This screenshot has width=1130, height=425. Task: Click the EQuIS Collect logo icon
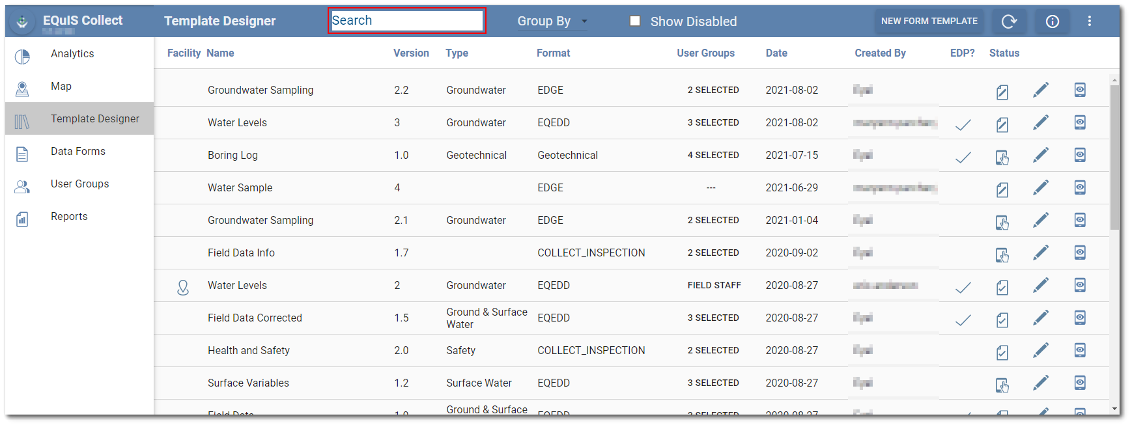(x=22, y=21)
